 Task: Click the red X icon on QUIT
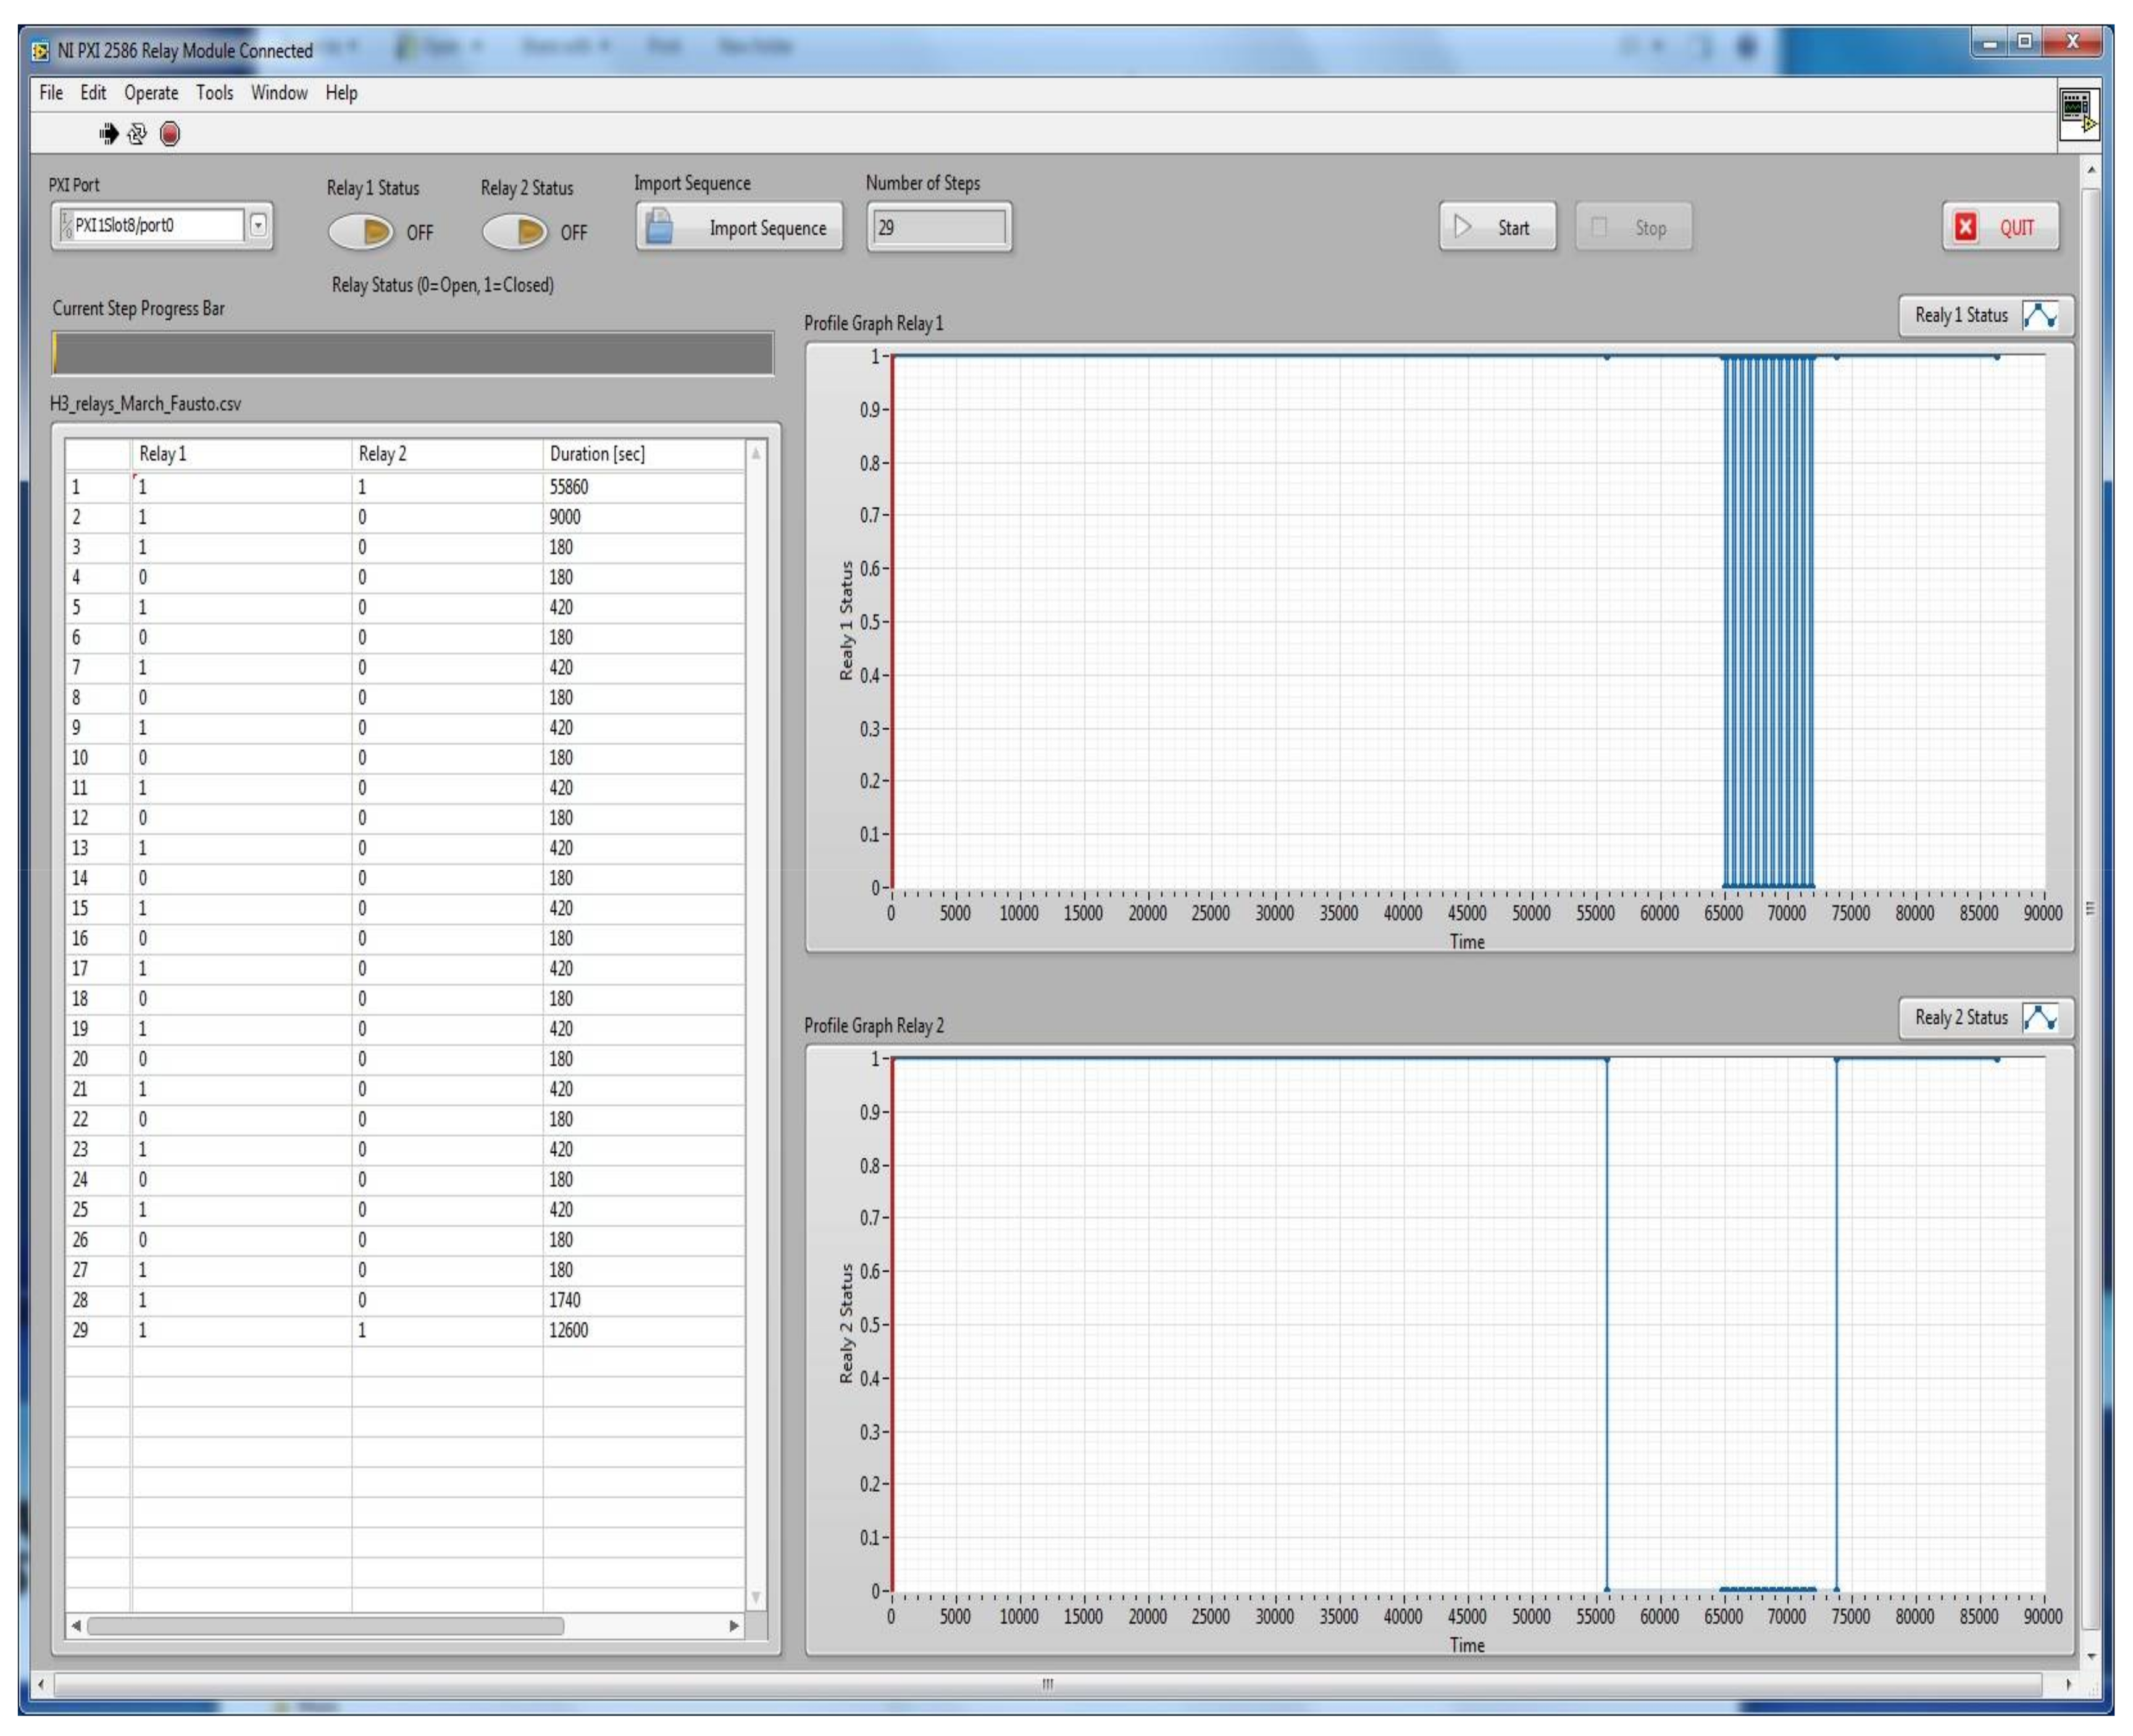click(x=1965, y=227)
